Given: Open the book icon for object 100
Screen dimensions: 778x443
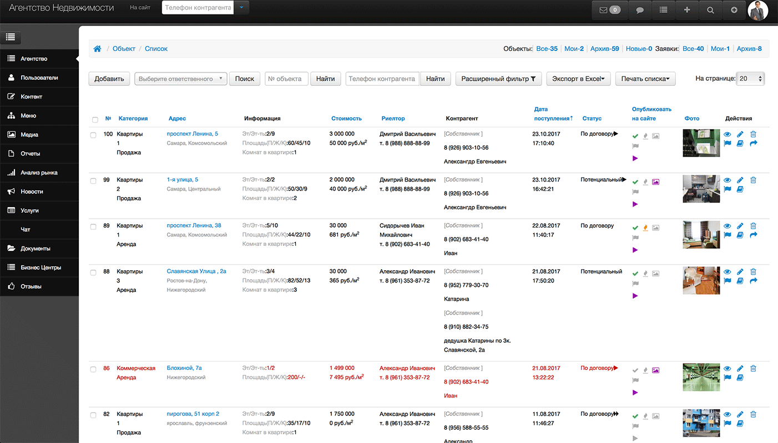Looking at the screenshot, I should click(740, 143).
